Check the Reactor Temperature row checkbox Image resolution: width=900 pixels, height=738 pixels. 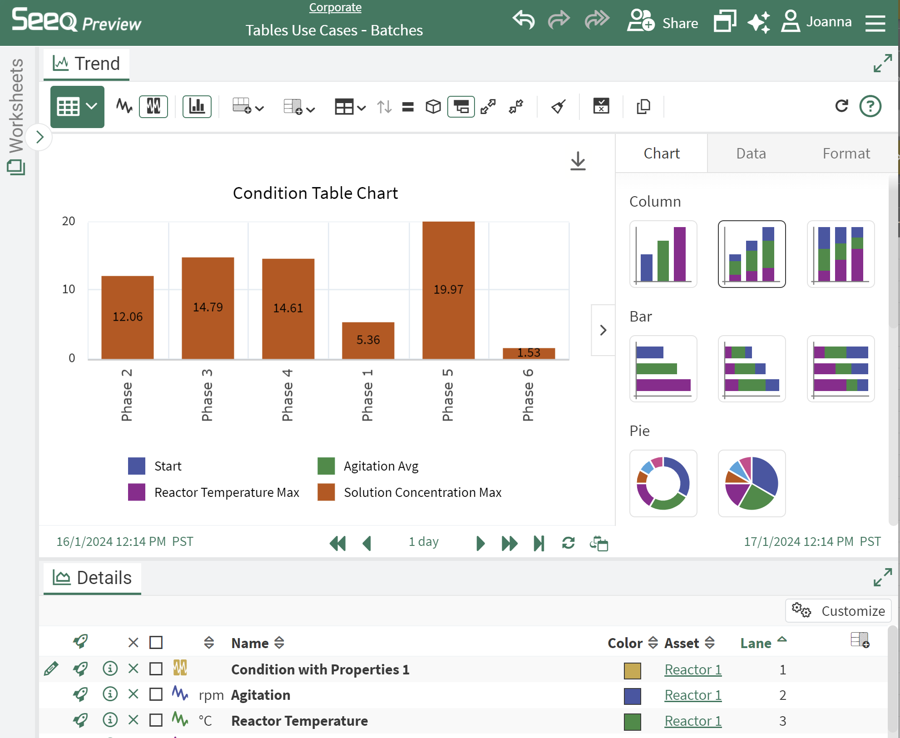156,720
